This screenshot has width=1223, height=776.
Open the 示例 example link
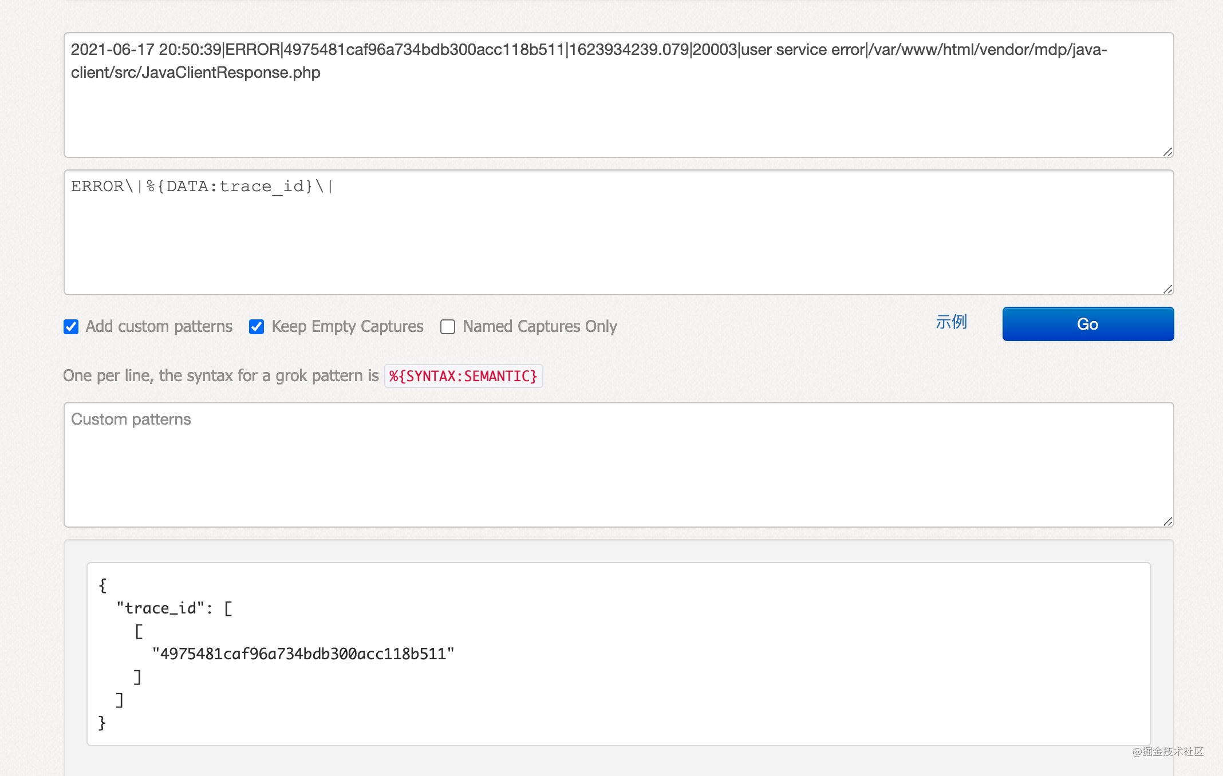pyautogui.click(x=951, y=322)
